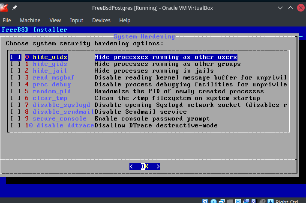This screenshot has width=306, height=203.
Task: Click 'Clean the /tmp filesystem on system startup'
Action: (x=177, y=98)
